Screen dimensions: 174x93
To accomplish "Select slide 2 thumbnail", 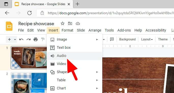I will [x=29, y=83].
